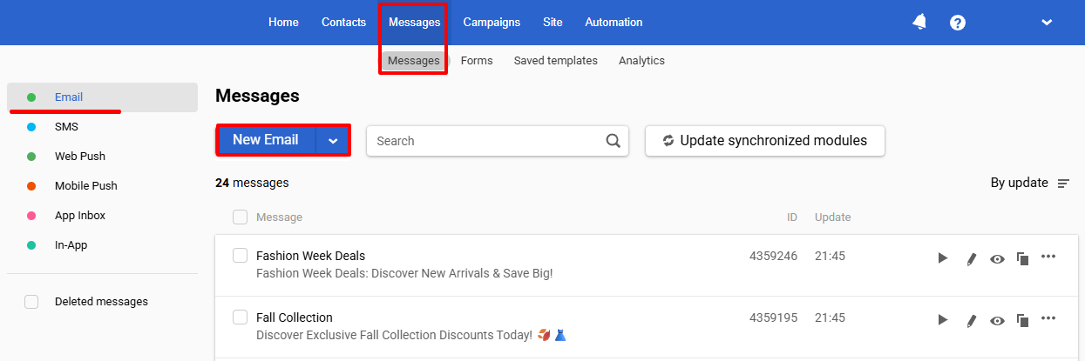Toggle the By update sort order icon
The height and width of the screenshot is (361, 1085).
pyautogui.click(x=1063, y=184)
